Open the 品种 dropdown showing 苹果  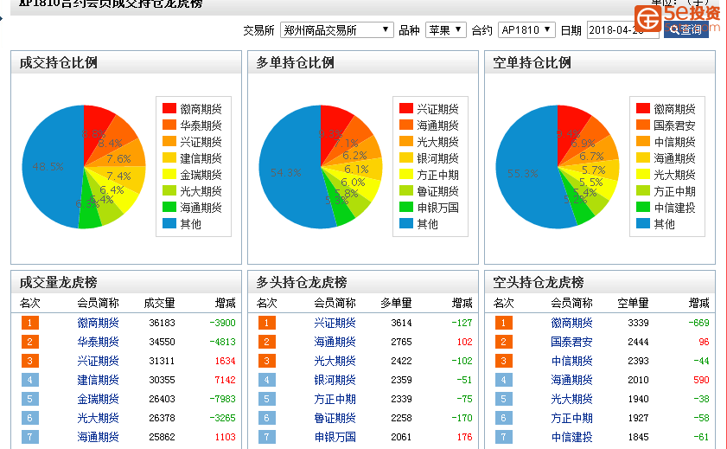445,30
